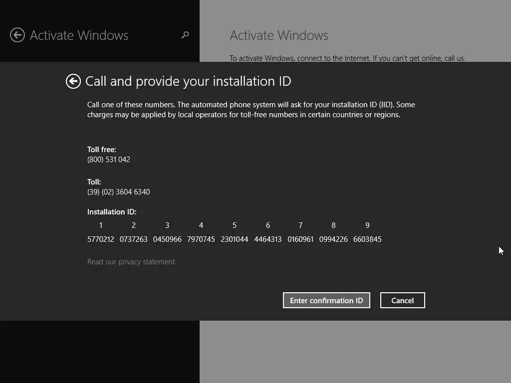Click installation ID block 0450966
Image resolution: width=511 pixels, height=383 pixels.
(167, 239)
